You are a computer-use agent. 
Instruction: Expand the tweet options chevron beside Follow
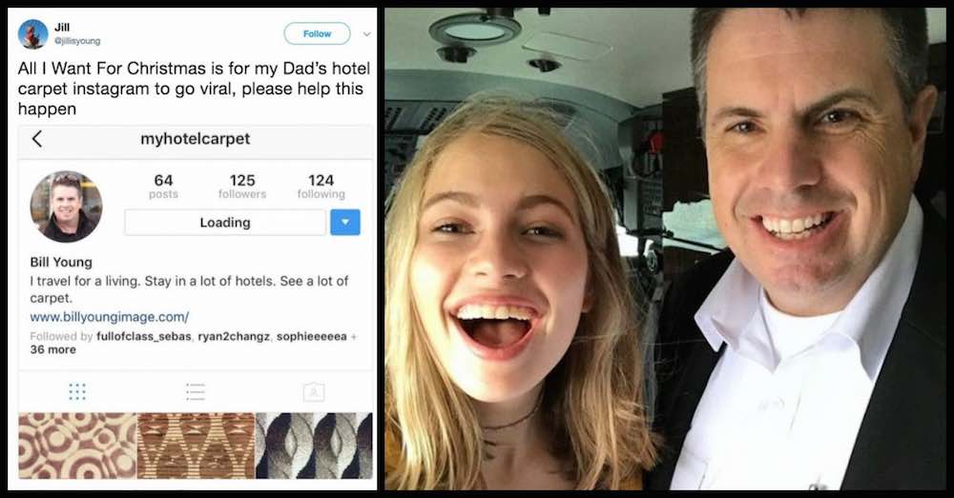coord(367,34)
